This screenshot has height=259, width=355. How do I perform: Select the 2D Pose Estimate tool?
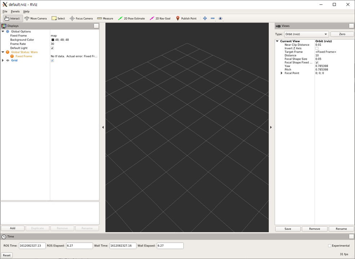131,18
